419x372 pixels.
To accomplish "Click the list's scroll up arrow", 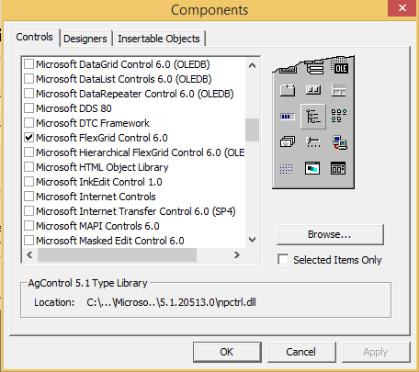I will point(253,65).
